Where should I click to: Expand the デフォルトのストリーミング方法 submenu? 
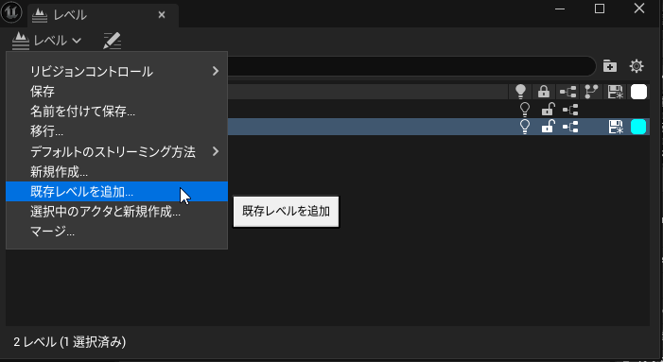(116, 151)
